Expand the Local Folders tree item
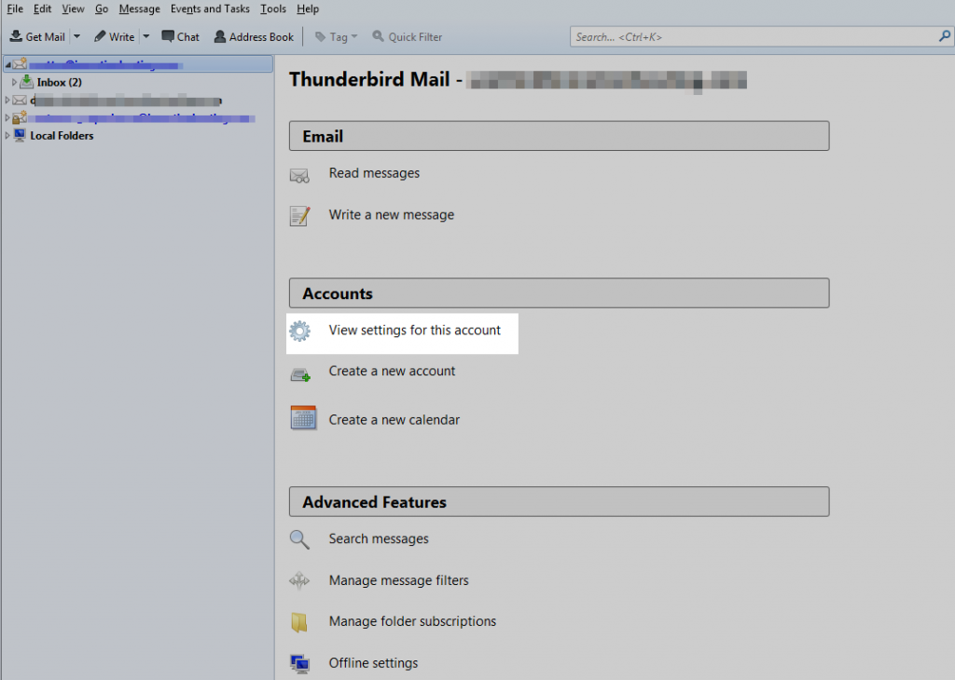The height and width of the screenshot is (680, 955). pos(8,135)
